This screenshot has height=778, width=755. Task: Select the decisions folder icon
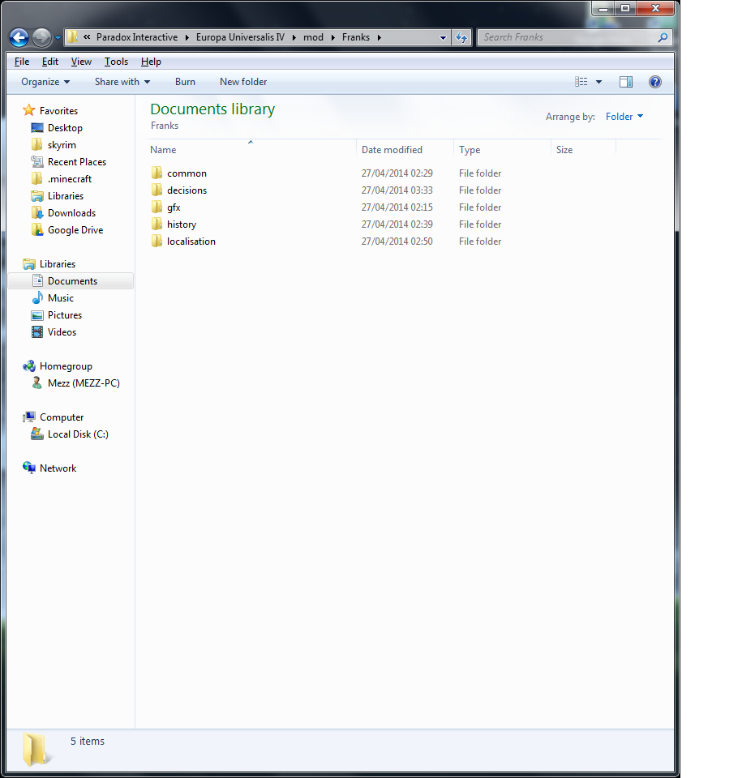[157, 190]
